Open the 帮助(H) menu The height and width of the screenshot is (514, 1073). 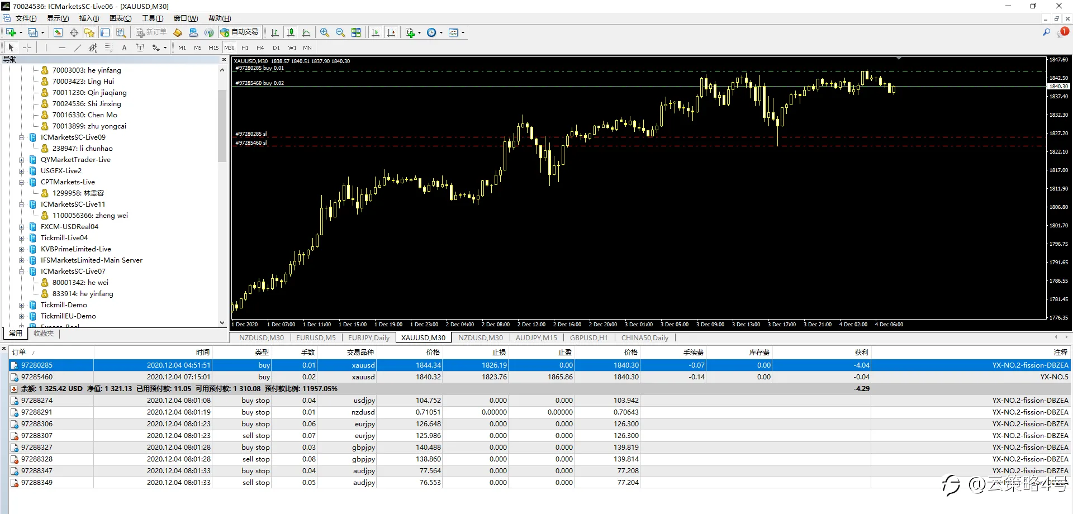220,18
